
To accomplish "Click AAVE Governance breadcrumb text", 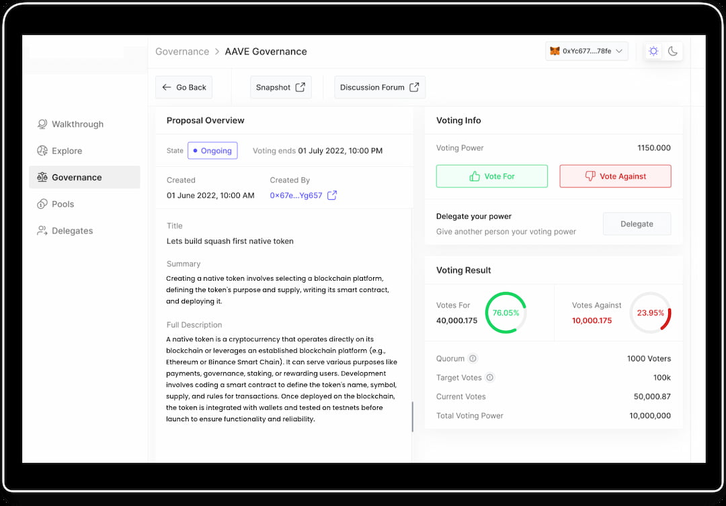I will [266, 51].
